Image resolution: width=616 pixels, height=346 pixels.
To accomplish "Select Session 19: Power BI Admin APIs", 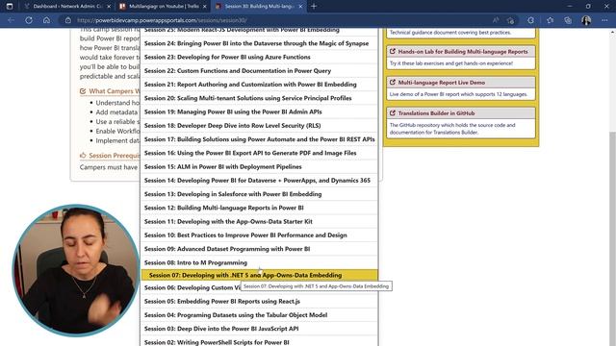I will pyautogui.click(x=259, y=111).
